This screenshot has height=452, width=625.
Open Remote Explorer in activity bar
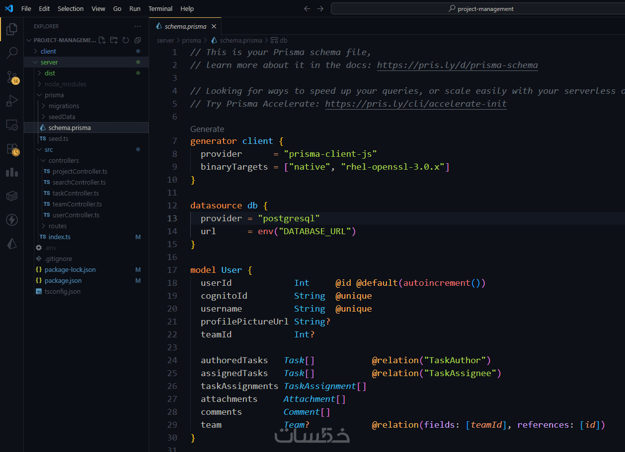tap(12, 125)
